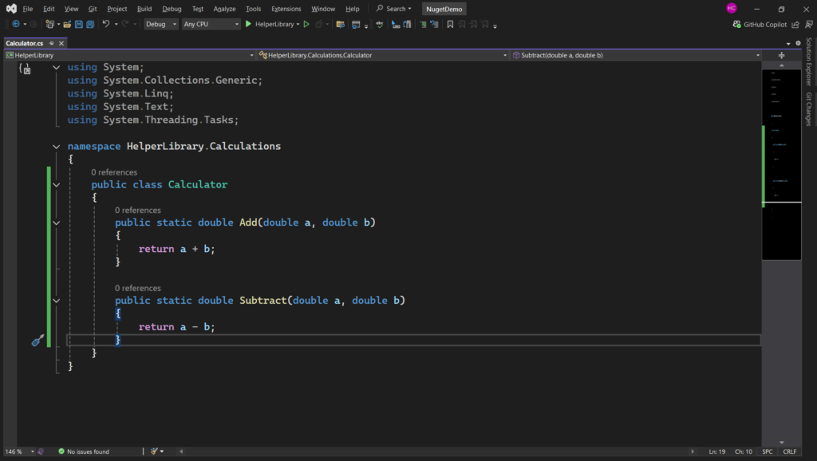Open the Debug configuration dropdown
Screen dimensions: 817x461
160,24
